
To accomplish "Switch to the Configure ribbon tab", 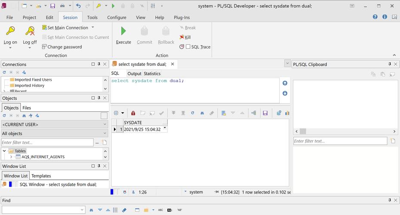I will (x=117, y=17).
